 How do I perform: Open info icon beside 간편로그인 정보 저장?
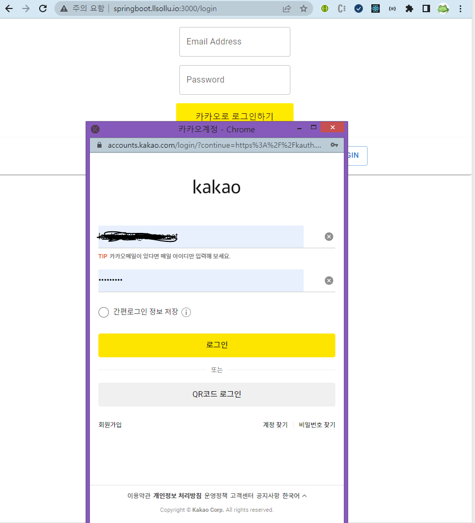pyautogui.click(x=186, y=312)
